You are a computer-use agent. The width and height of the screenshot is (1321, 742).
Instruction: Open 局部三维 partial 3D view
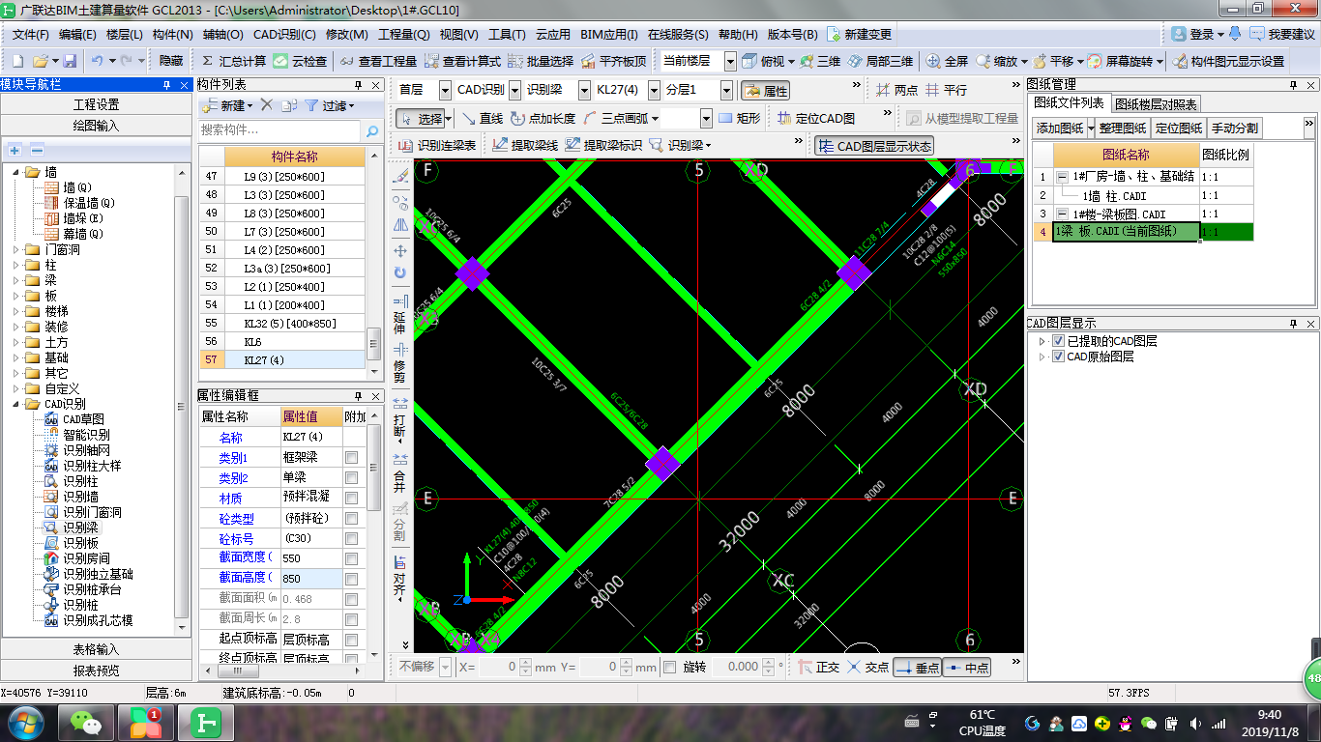coord(880,61)
